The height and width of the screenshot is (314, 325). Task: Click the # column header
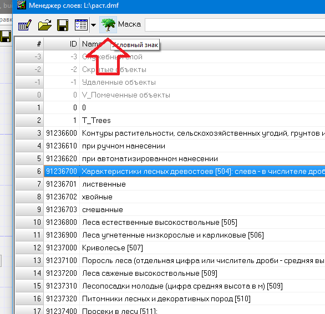point(29,44)
